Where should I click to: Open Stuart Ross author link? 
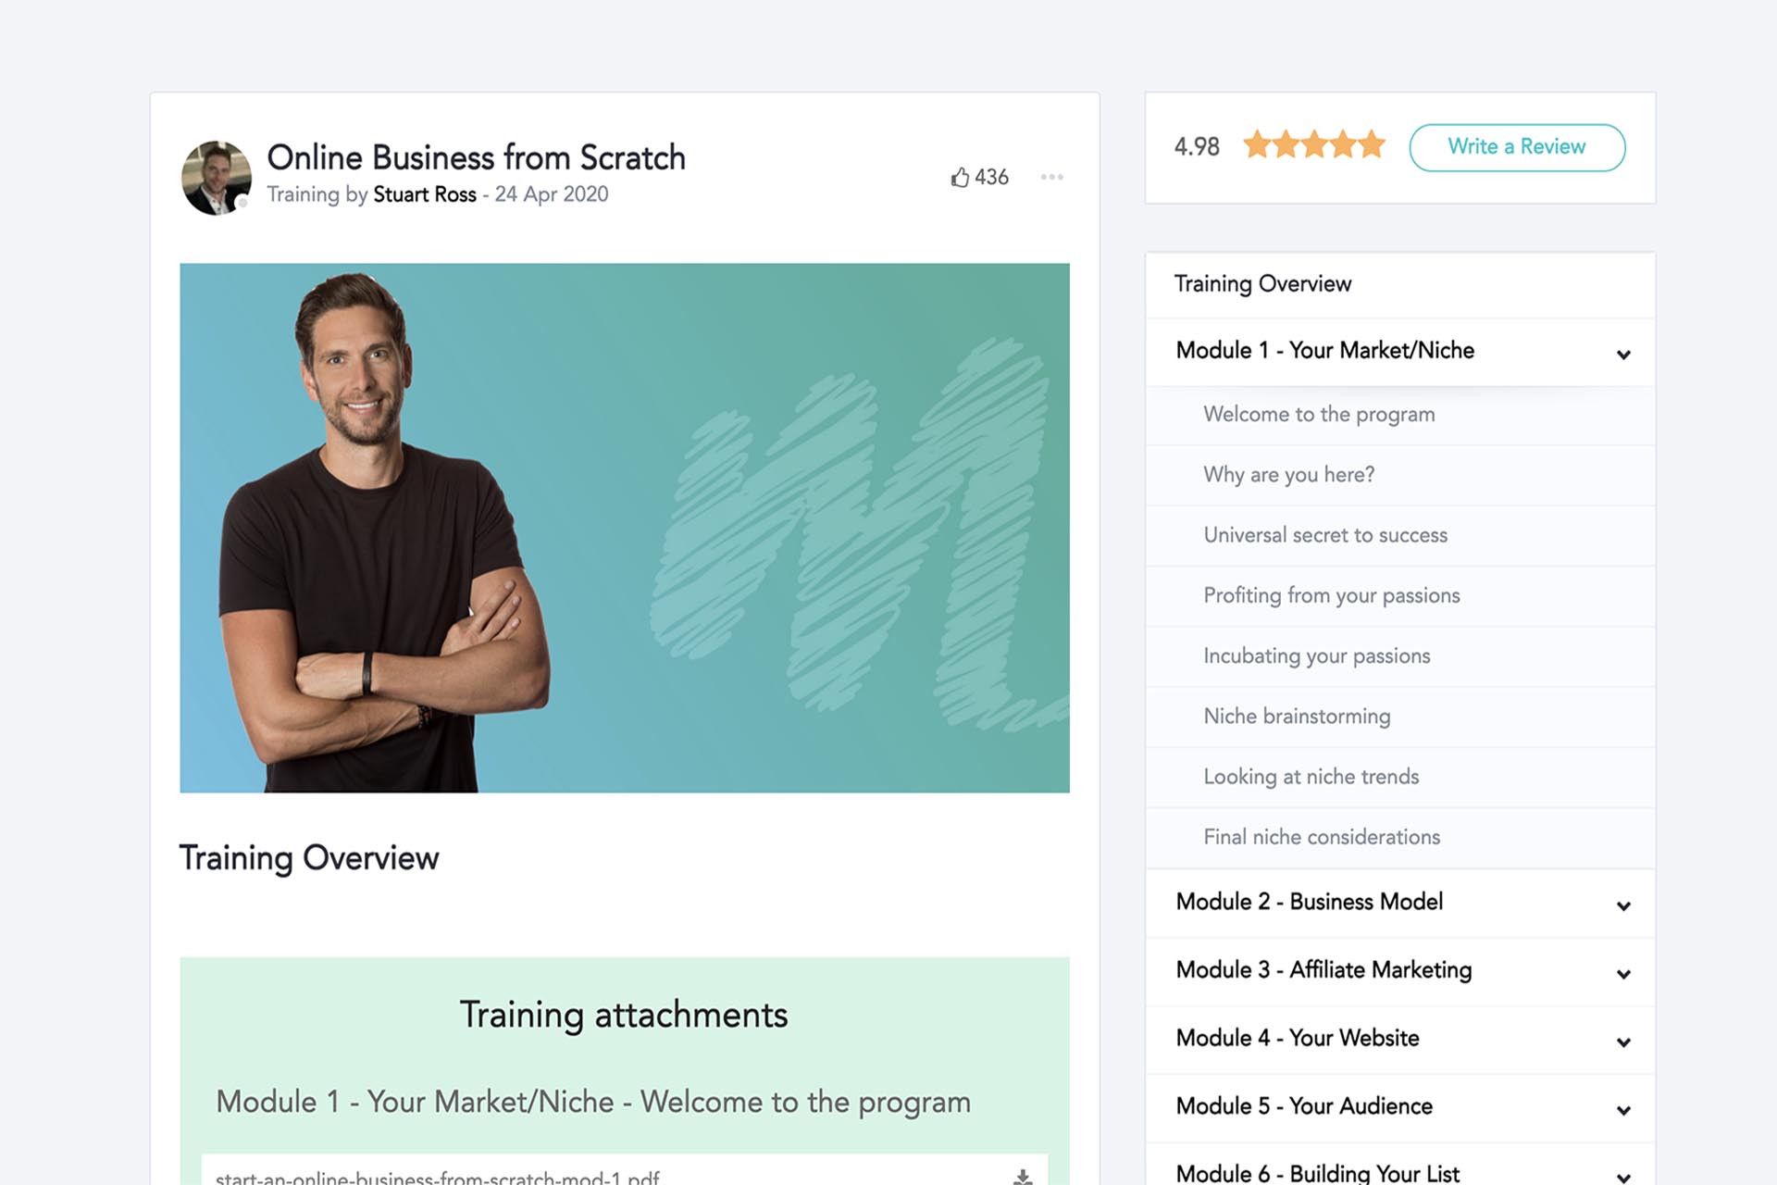[x=425, y=194]
